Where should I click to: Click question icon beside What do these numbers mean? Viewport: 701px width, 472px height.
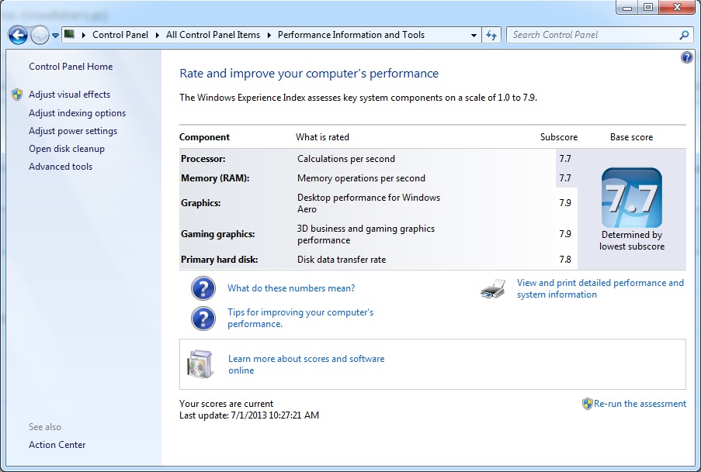[203, 288]
